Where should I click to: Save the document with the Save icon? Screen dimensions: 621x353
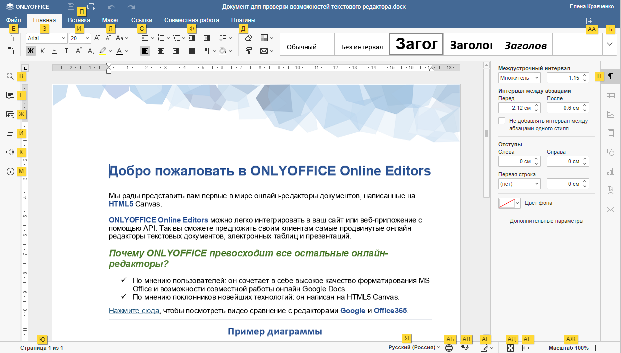71,7
